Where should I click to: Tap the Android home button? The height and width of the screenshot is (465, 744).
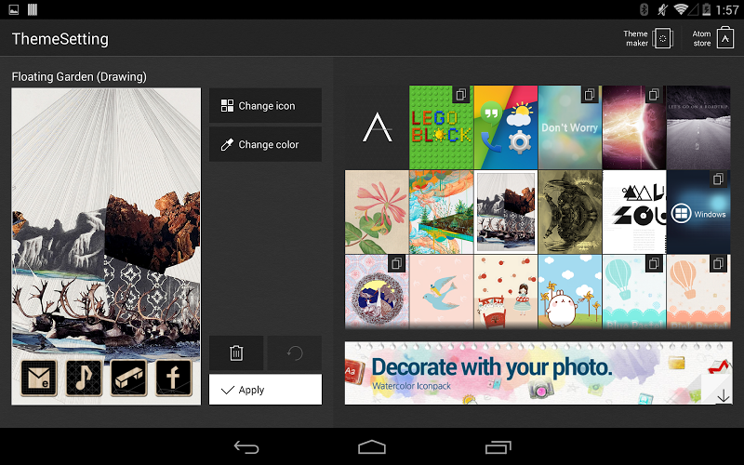coord(372,447)
